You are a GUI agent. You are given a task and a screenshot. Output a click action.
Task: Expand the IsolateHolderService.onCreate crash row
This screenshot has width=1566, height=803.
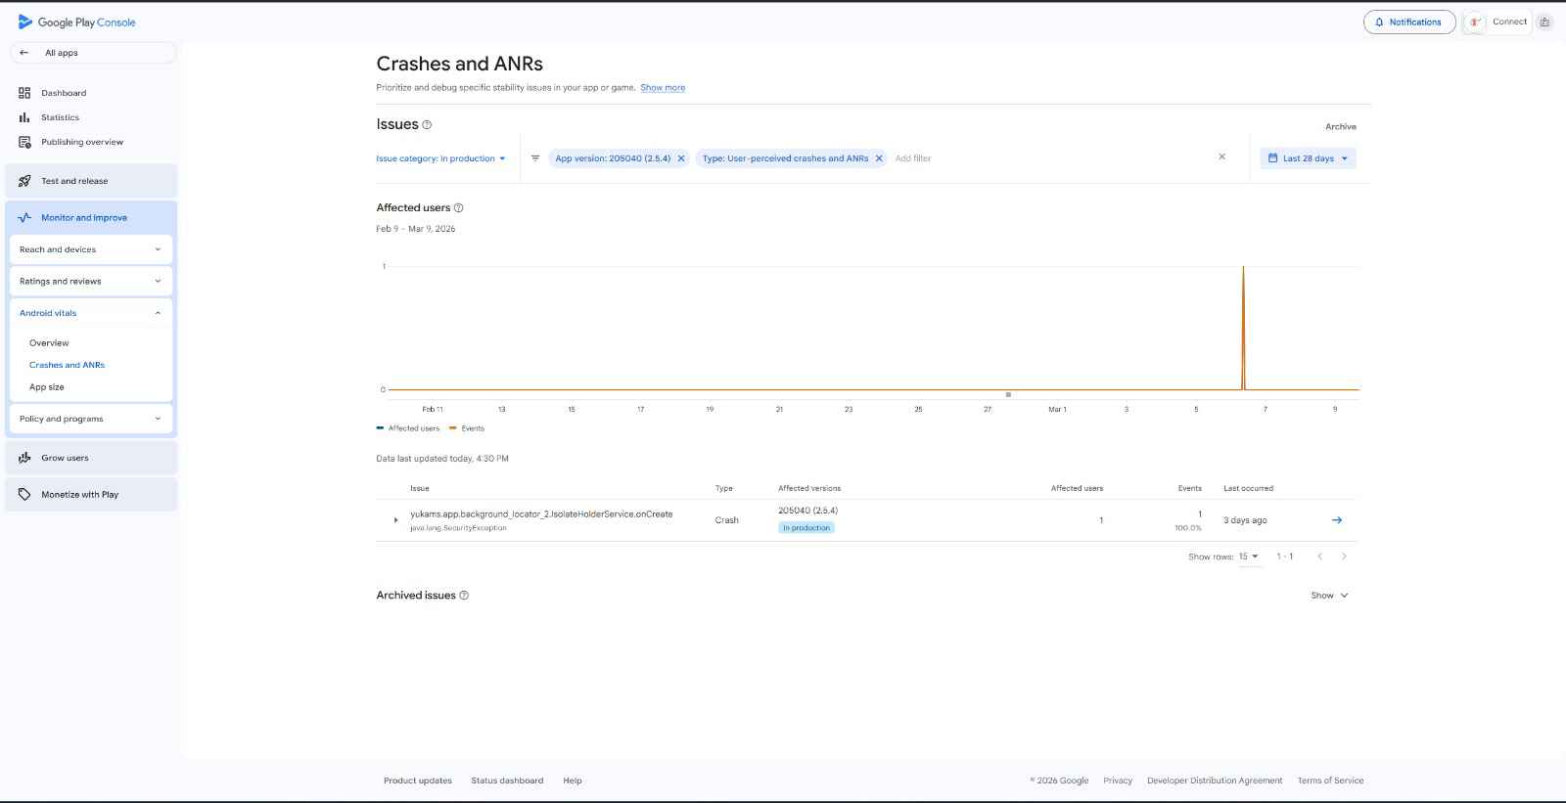point(395,520)
